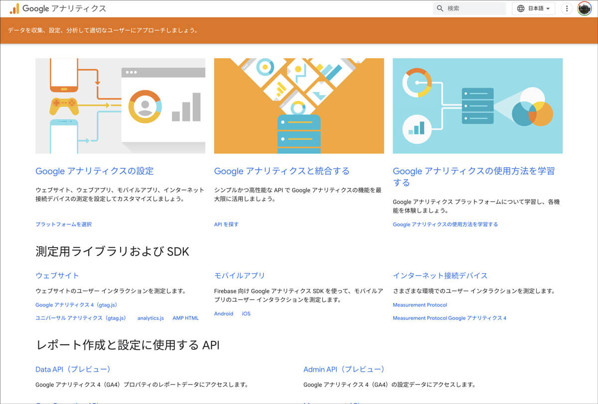Click into the 検索 search field
Image resolution: width=598 pixels, height=404 pixels.
[x=469, y=8]
